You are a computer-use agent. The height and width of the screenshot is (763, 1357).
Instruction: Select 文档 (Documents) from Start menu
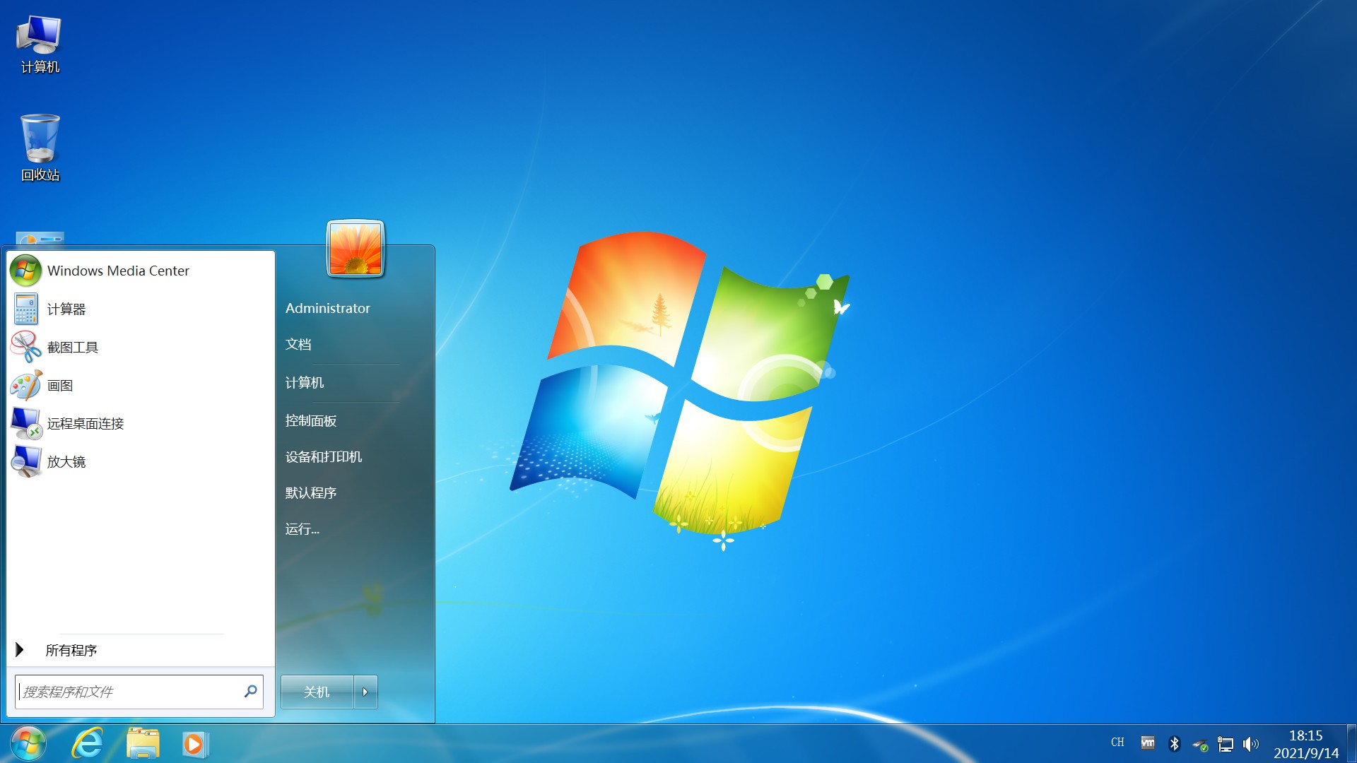coord(298,345)
